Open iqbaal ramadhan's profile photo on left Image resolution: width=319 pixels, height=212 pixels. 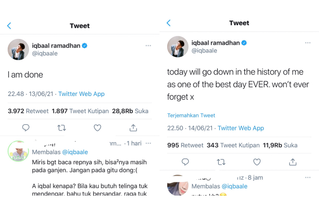(x=18, y=49)
